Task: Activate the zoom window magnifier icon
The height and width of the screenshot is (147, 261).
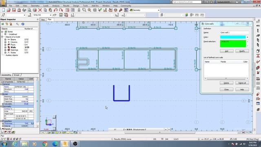Action: (x=84, y=10)
